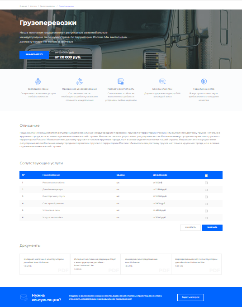Check the box for 'Дизайн интерьера' row

206,190
